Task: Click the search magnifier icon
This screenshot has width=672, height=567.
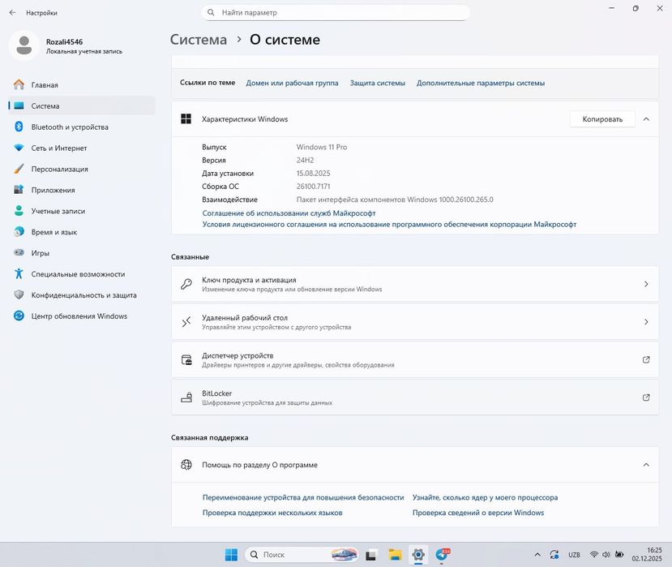Action: coord(211,12)
